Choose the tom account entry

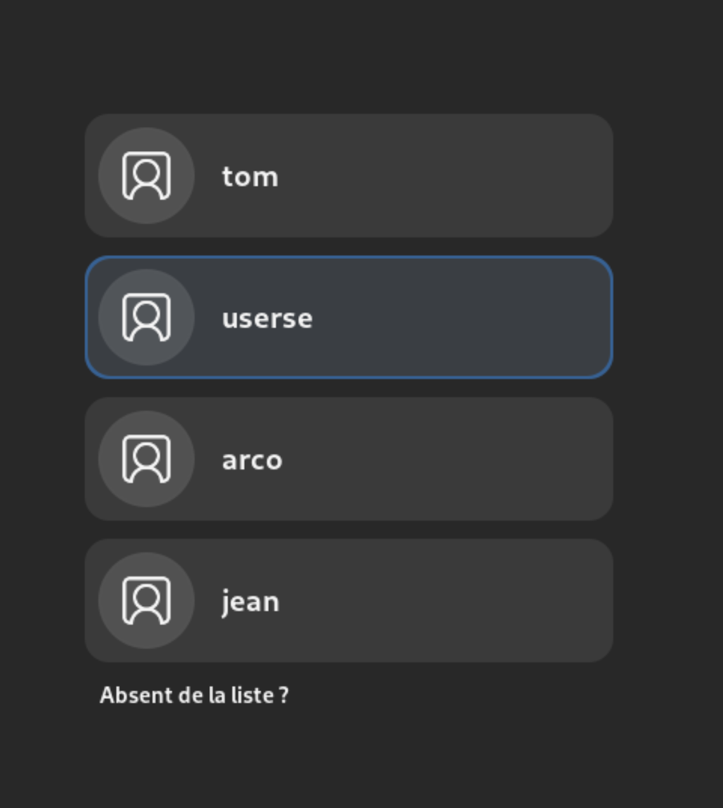click(x=349, y=176)
